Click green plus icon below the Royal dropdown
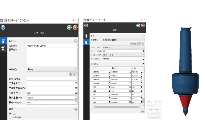Viewport: 205px width, 138px height. (71, 74)
